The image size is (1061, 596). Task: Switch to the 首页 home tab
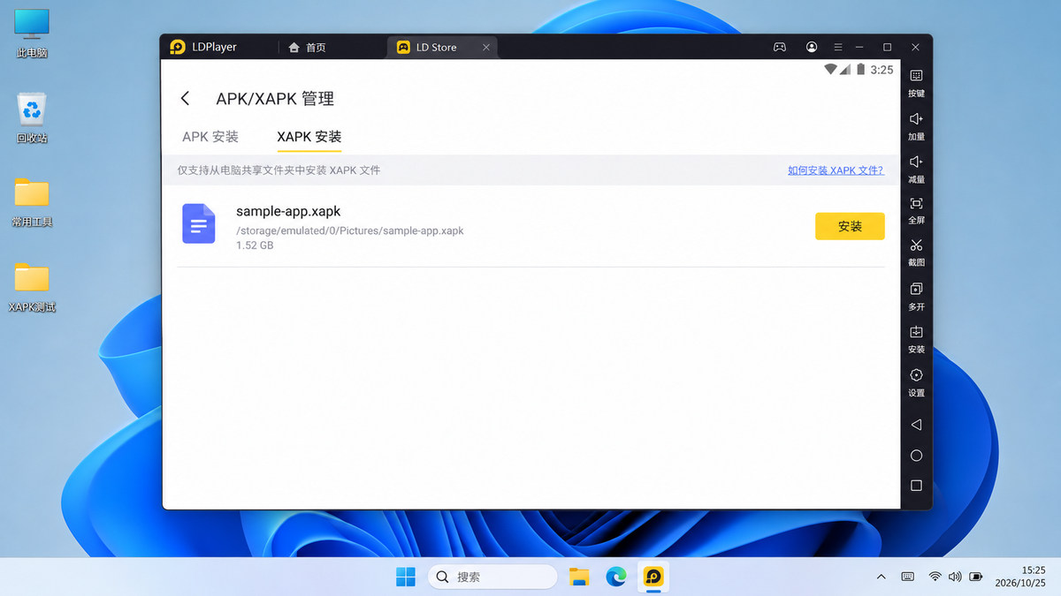click(308, 48)
